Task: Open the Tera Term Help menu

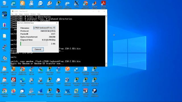Action: (x=39, y=14)
